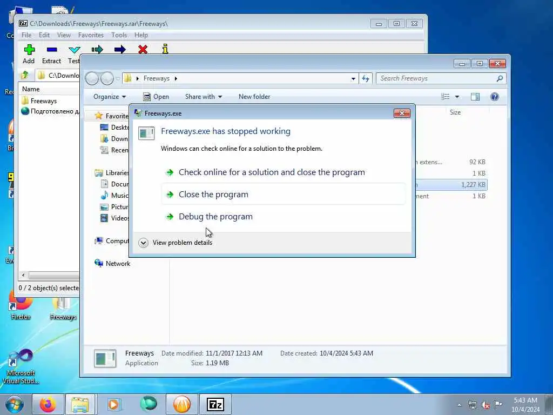Click the orange round taskbar application icon

click(181, 404)
